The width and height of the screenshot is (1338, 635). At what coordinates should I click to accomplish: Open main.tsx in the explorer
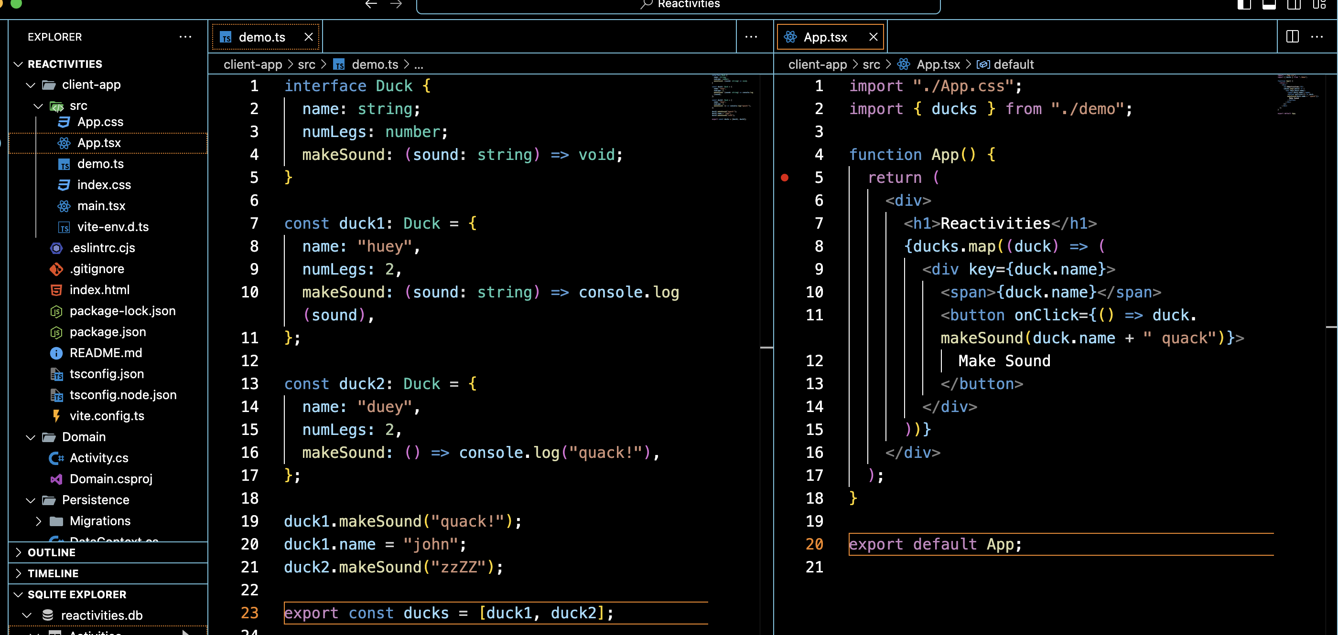(x=101, y=206)
